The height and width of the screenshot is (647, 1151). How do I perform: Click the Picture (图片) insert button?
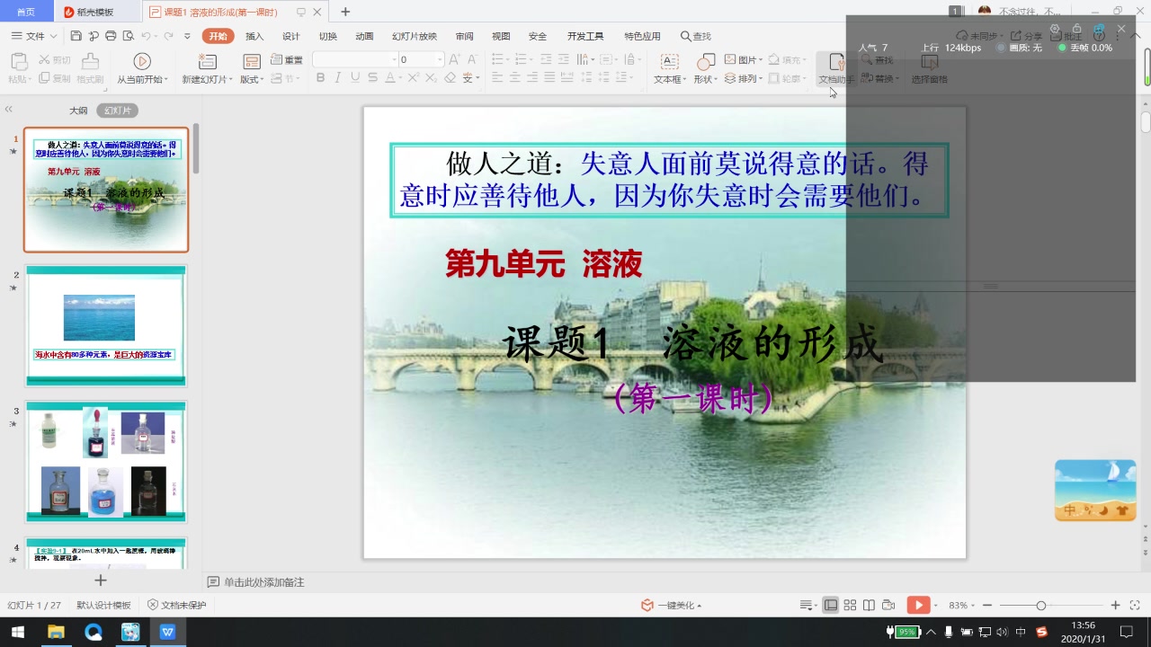[743, 59]
